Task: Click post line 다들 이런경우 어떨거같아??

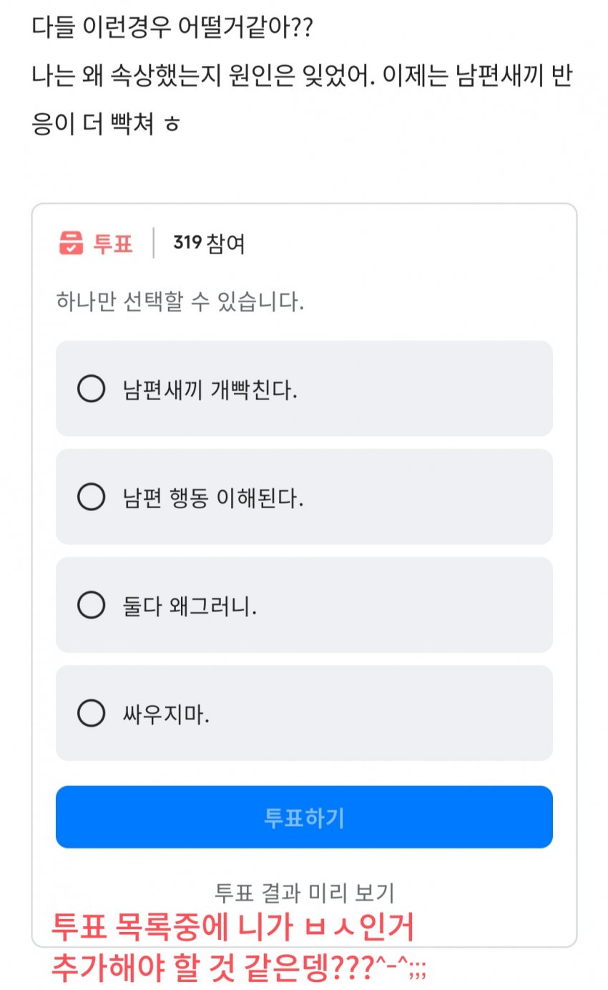Action: 172,29
